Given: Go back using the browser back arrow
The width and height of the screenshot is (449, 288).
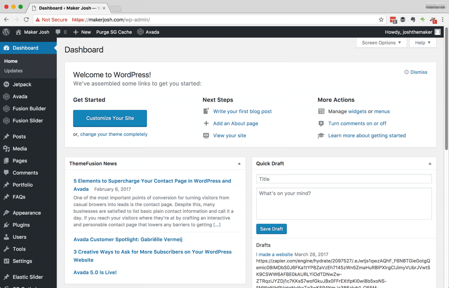Looking at the screenshot, I should (6, 19).
